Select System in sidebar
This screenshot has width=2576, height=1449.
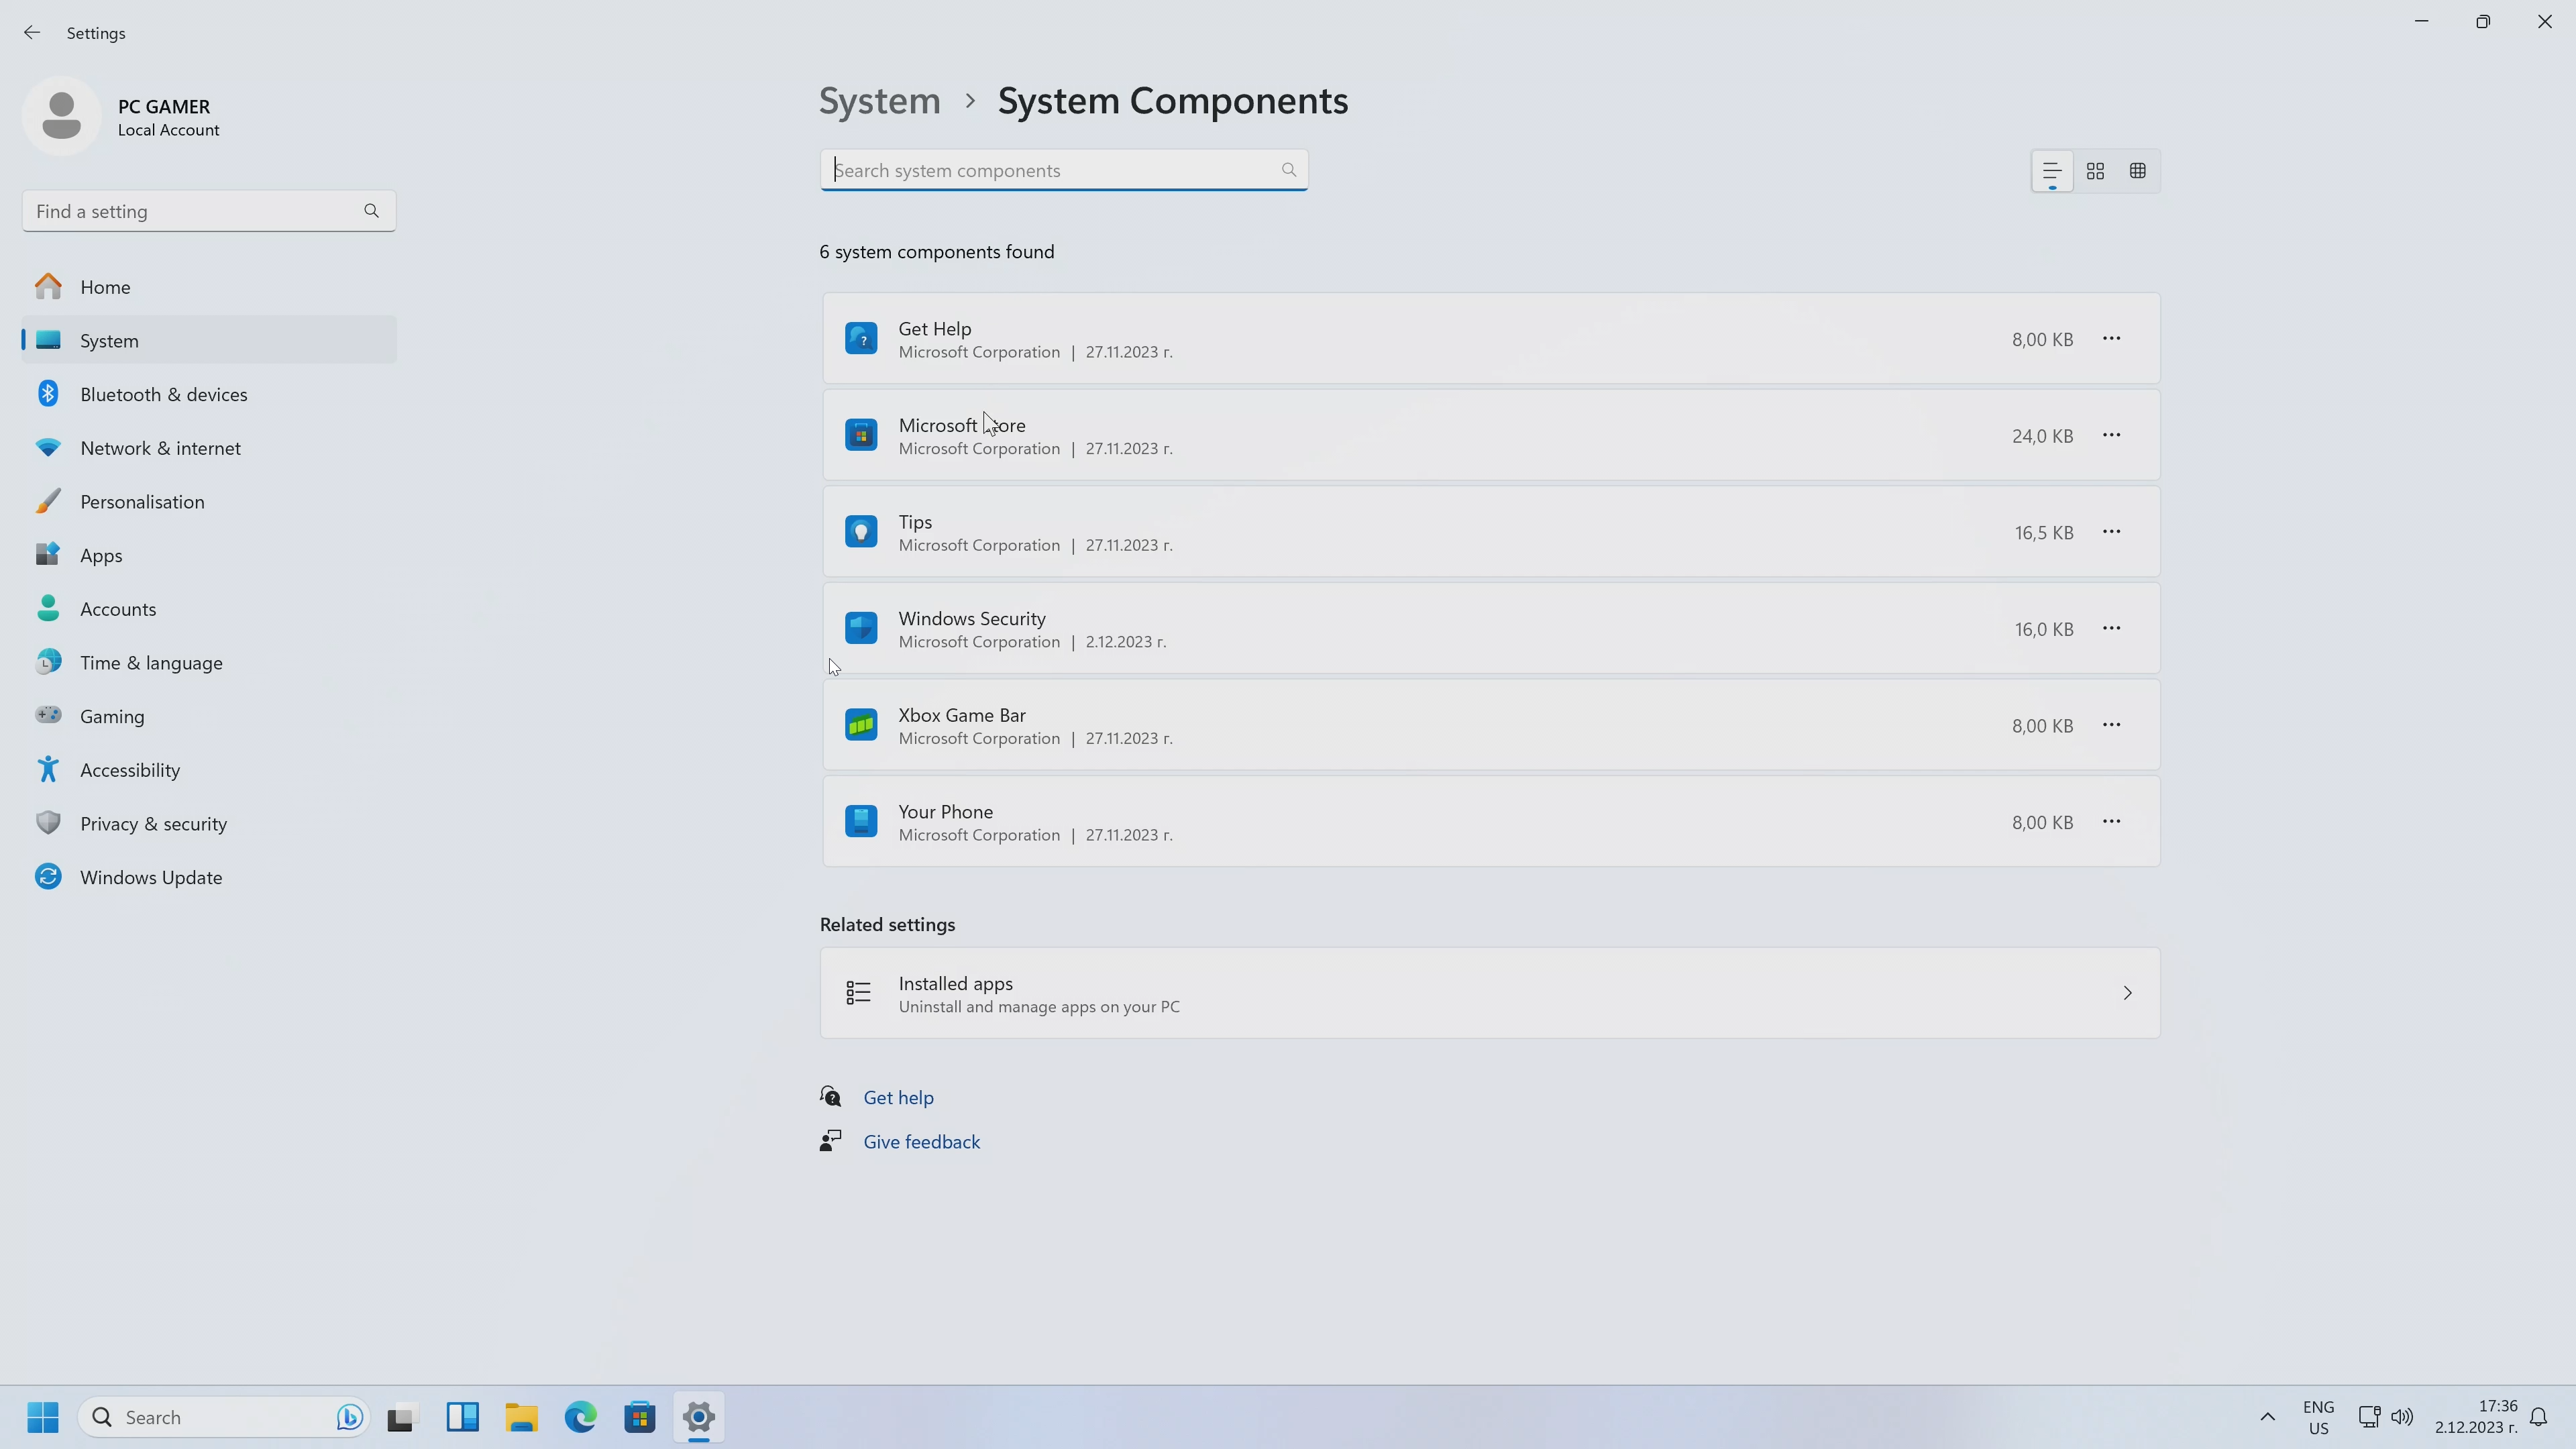pos(209,341)
